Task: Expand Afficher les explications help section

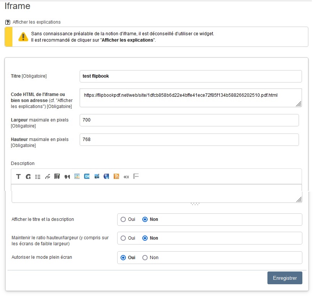Action: 36,22
